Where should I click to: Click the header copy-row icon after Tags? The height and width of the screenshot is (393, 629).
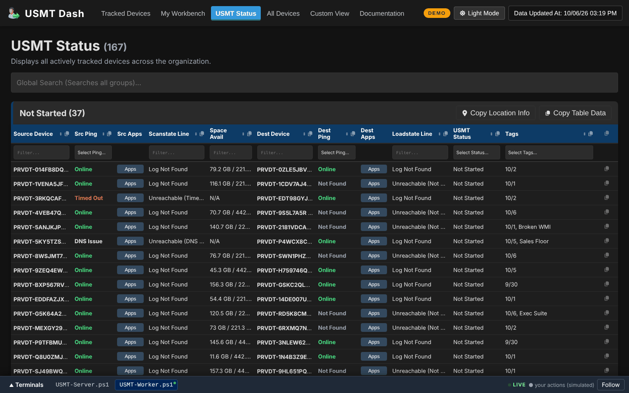pyautogui.click(x=607, y=134)
